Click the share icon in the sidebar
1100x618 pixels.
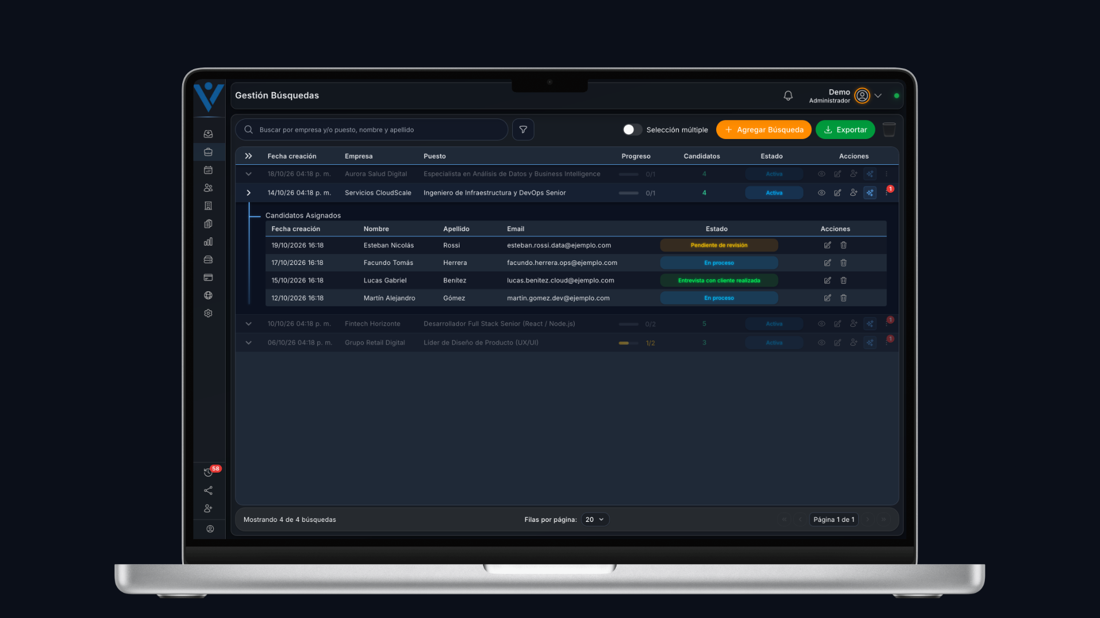click(208, 490)
